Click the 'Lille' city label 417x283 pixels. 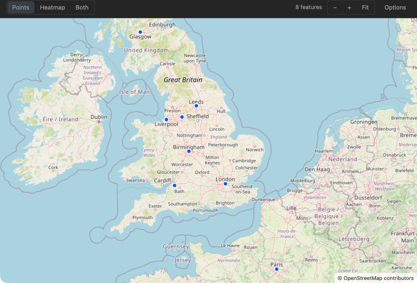pyautogui.click(x=291, y=208)
